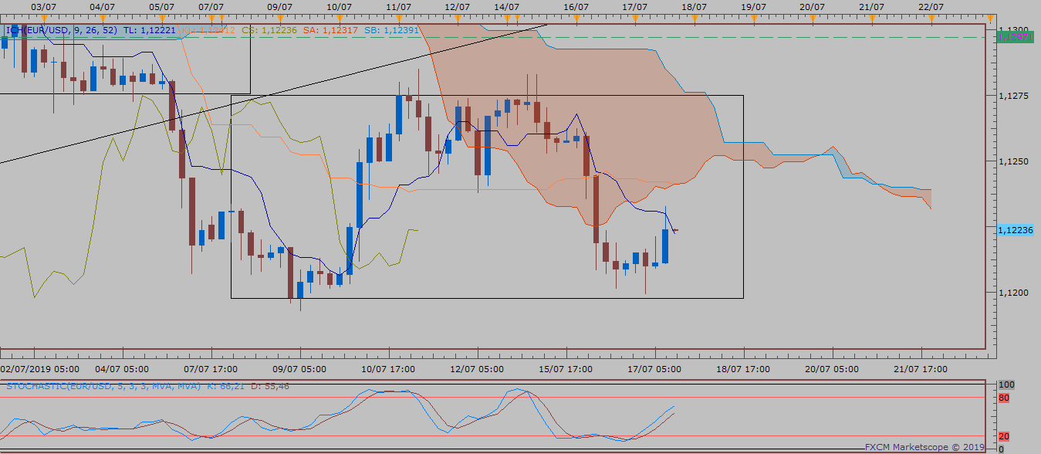Click the 17/07 05:00 time axis label
1041x454 pixels.
[x=655, y=369]
